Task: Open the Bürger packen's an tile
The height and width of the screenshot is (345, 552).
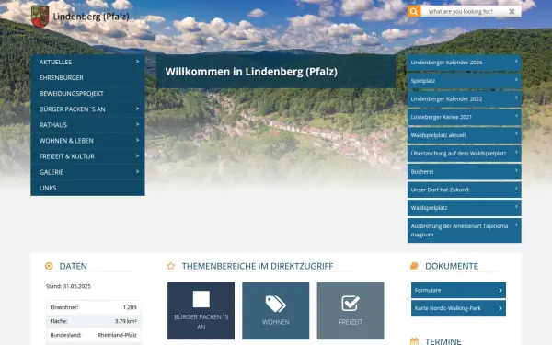Action: [201, 311]
